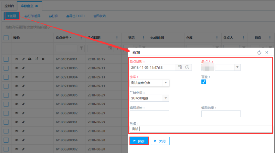Click the 导出EXCEL toolbar button
Viewport: 275px width, 153px height.
(76, 16)
